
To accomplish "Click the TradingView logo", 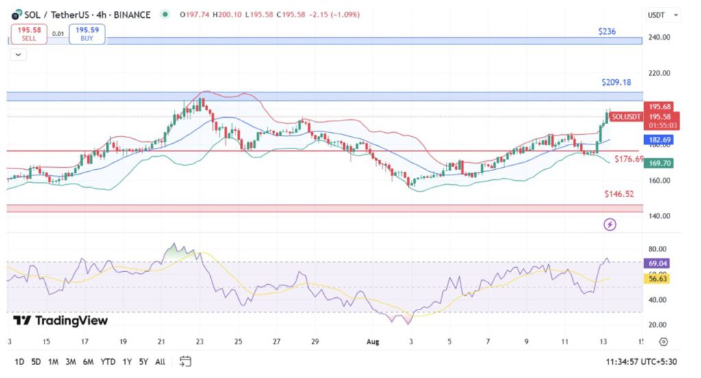I will tap(61, 320).
